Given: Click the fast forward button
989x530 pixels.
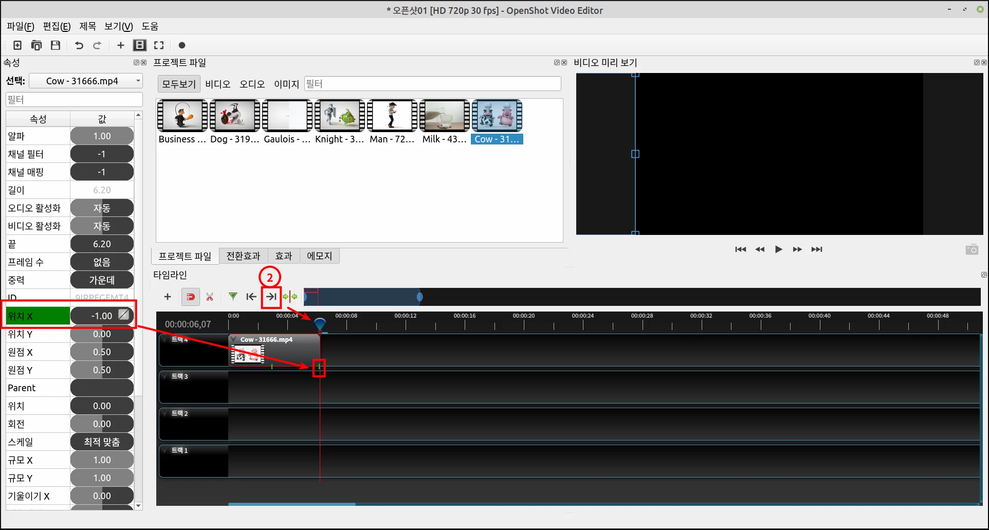Looking at the screenshot, I should (797, 249).
